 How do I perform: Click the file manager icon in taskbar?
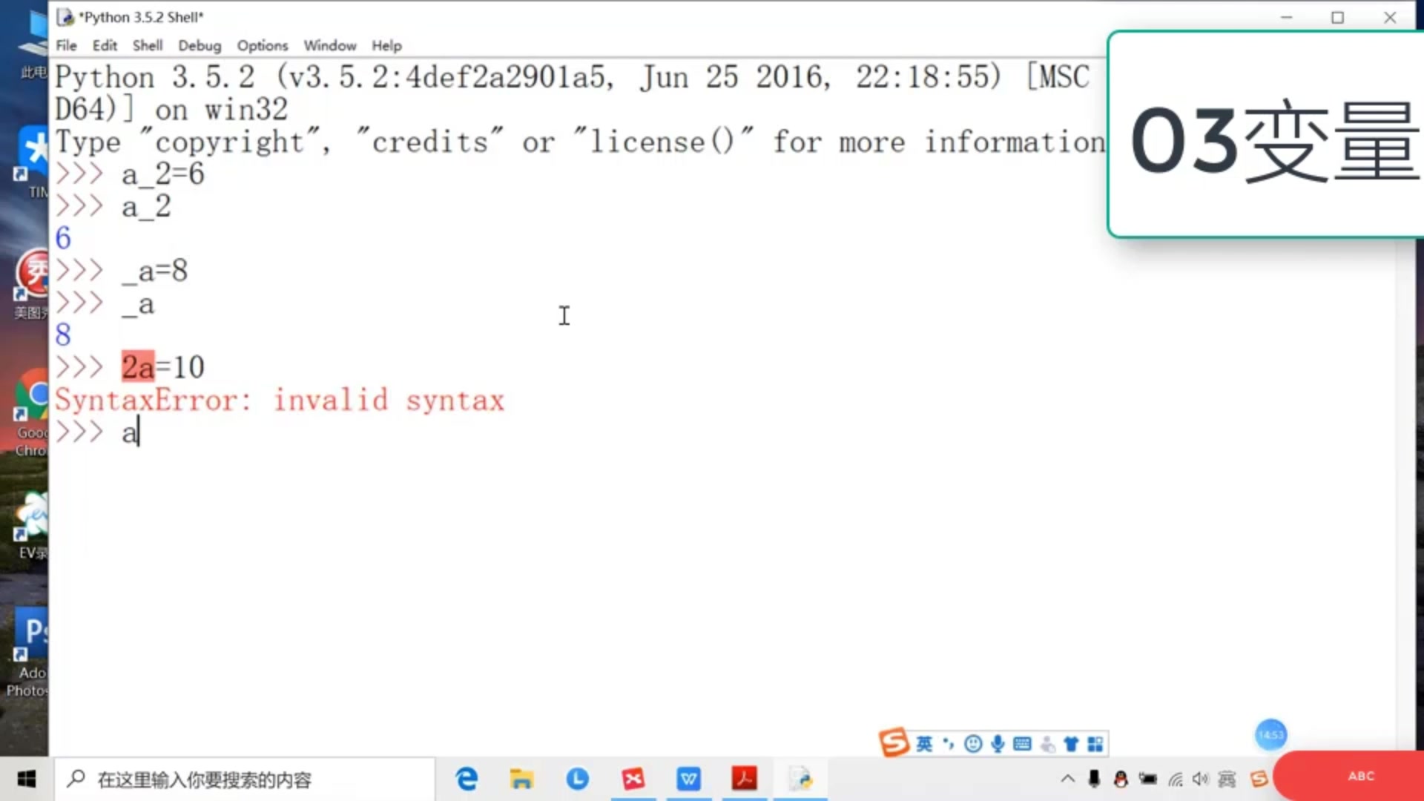[521, 779]
